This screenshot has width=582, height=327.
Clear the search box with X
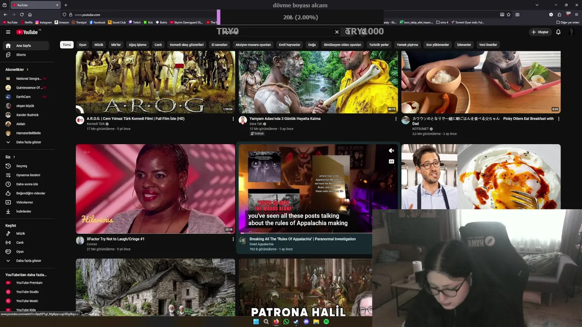tap(336, 32)
